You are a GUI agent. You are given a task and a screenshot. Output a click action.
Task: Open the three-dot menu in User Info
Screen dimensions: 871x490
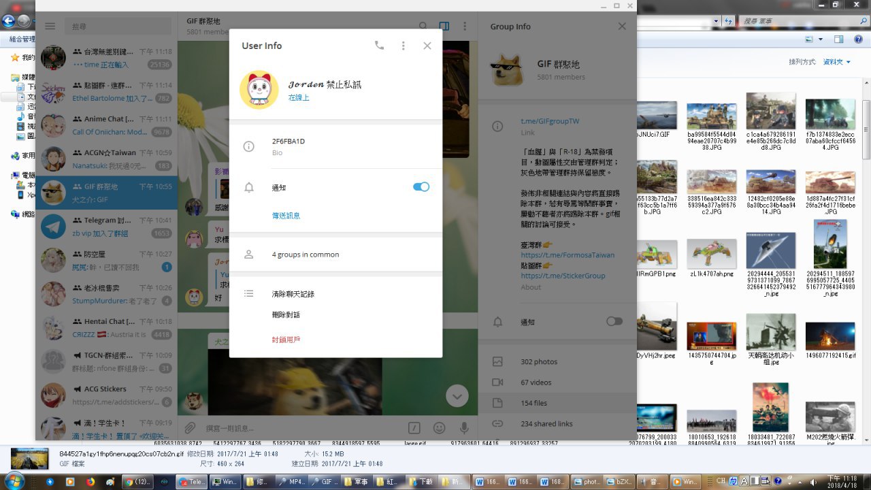tap(403, 46)
